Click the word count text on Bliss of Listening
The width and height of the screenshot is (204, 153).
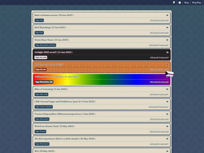159,94
